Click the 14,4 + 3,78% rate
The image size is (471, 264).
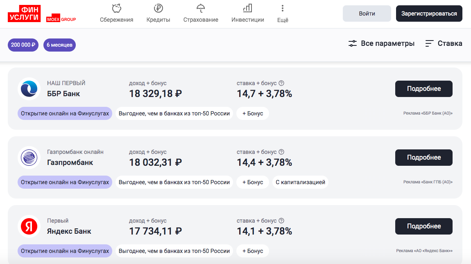[264, 162]
